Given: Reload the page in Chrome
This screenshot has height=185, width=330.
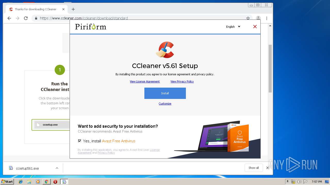Looking at the screenshot, I should [26, 18].
